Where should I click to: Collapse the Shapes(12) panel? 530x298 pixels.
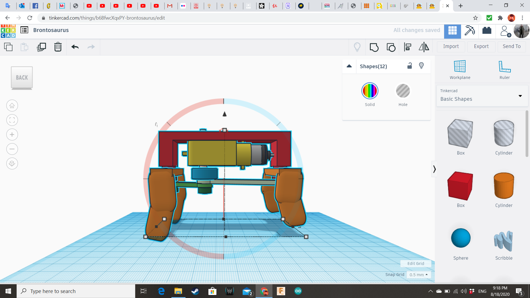(x=349, y=66)
